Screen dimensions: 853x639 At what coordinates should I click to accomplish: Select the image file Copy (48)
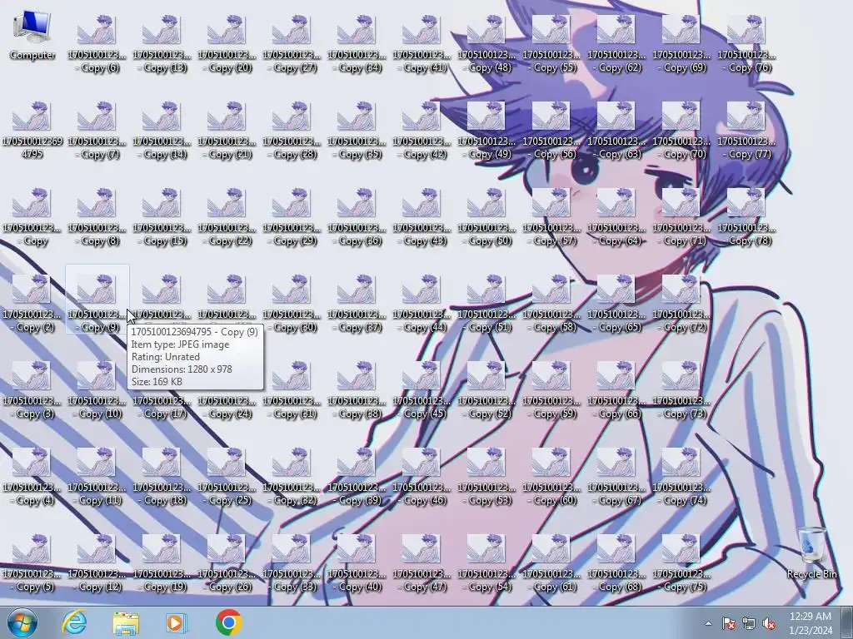[486, 43]
